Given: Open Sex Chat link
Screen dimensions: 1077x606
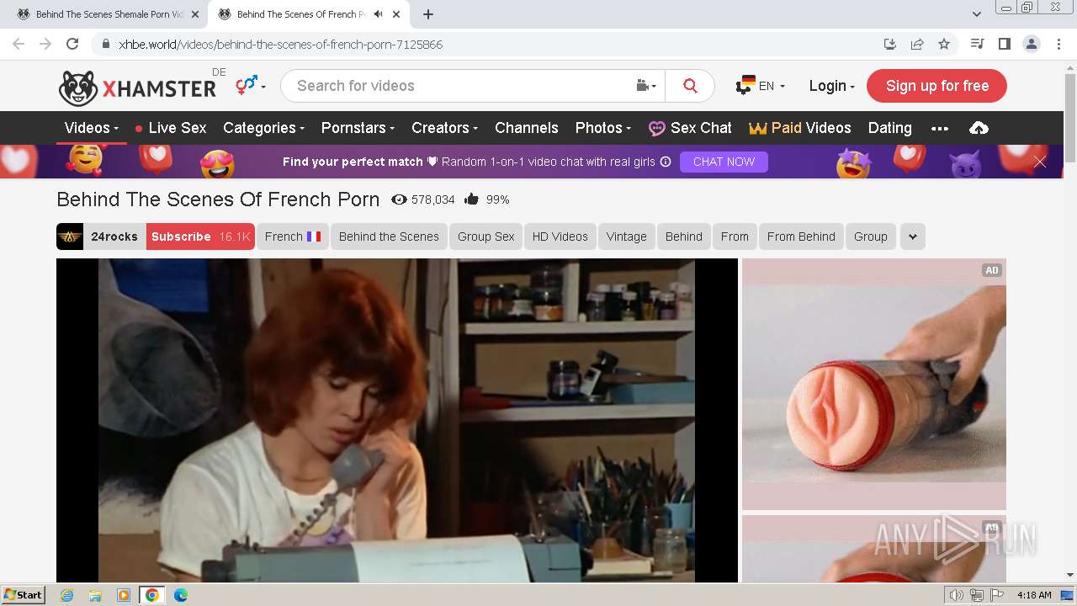Looking at the screenshot, I should [x=690, y=128].
